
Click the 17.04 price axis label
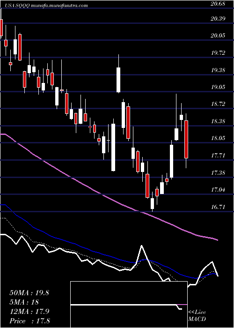(218, 190)
